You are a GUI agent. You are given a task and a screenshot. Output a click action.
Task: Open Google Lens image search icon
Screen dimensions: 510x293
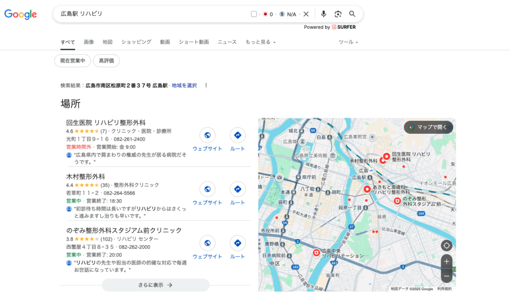click(x=338, y=14)
